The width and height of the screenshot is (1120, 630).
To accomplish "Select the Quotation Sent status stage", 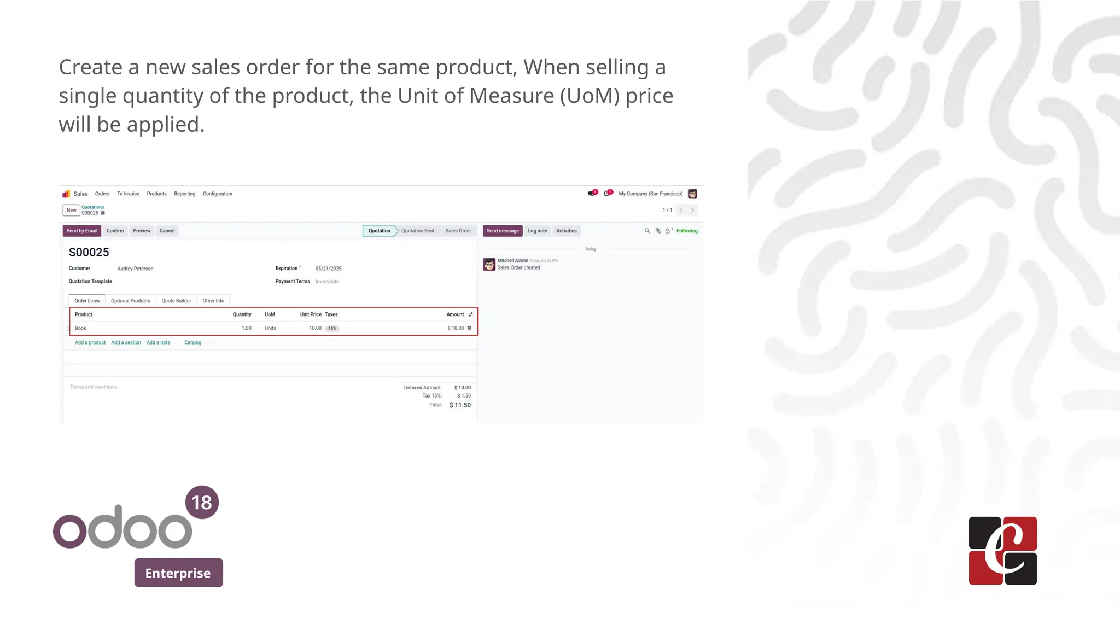I will pos(418,231).
